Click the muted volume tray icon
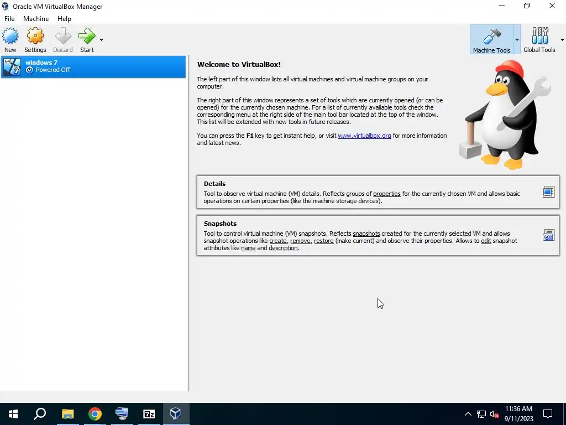 [495, 414]
